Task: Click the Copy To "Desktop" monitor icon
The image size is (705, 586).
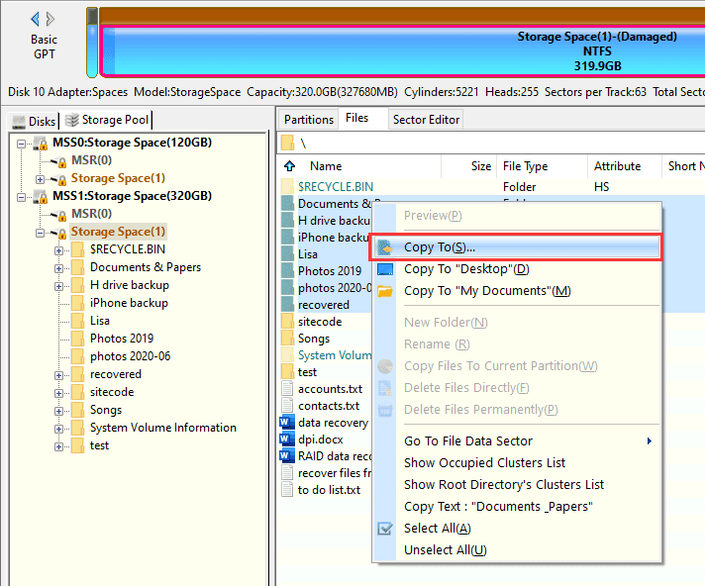Action: [x=386, y=269]
